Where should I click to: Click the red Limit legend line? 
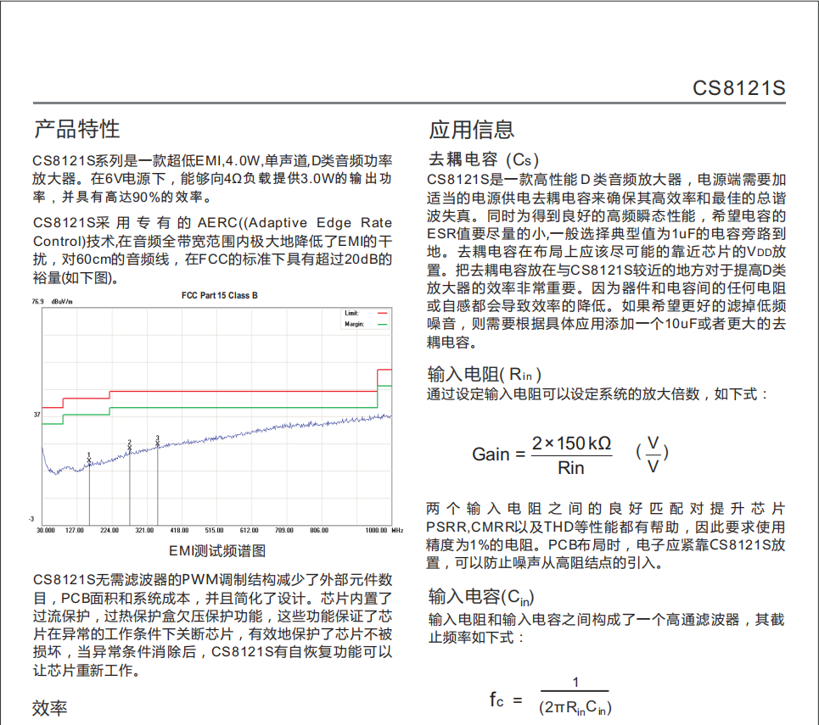tap(380, 314)
